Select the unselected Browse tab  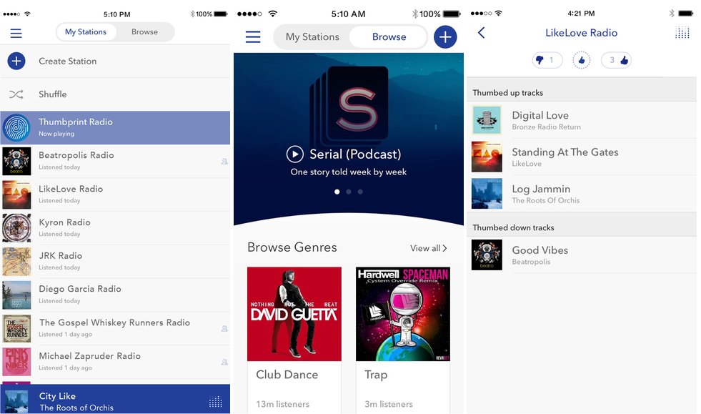144,32
